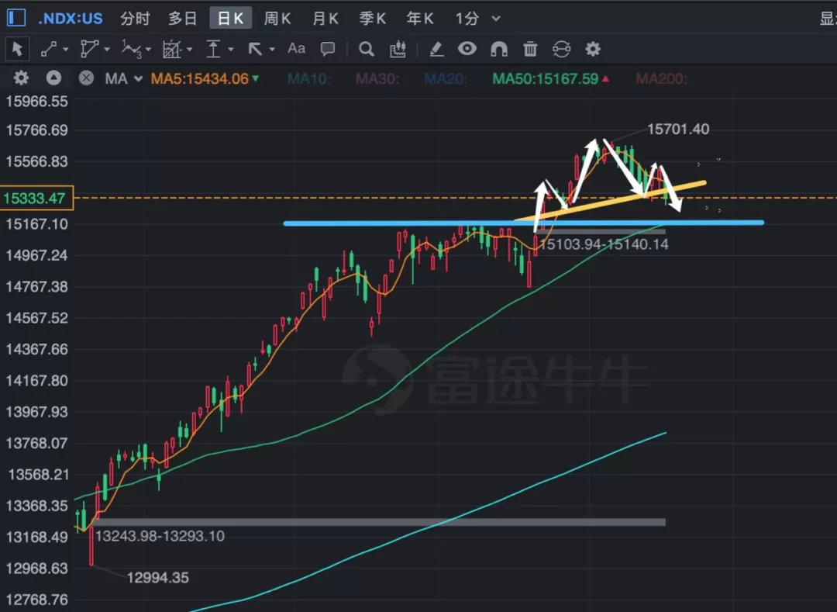The width and height of the screenshot is (837, 612).
Task: Select the 日K daily candle tab
Action: click(231, 19)
